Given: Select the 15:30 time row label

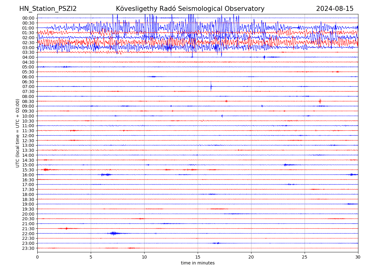Looking at the screenshot, I should pyautogui.click(x=28, y=170).
